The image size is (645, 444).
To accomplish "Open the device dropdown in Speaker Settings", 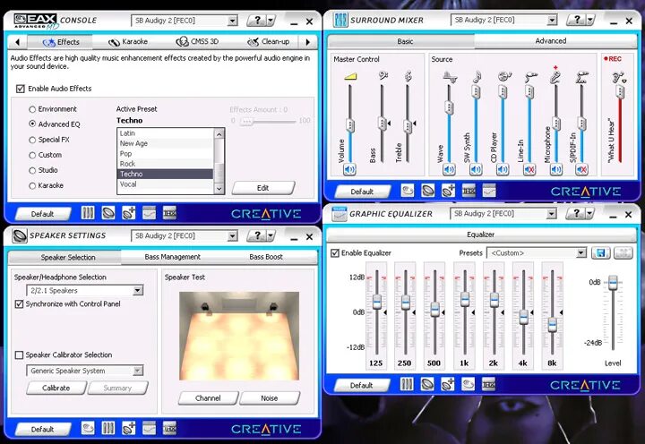I will [x=232, y=236].
